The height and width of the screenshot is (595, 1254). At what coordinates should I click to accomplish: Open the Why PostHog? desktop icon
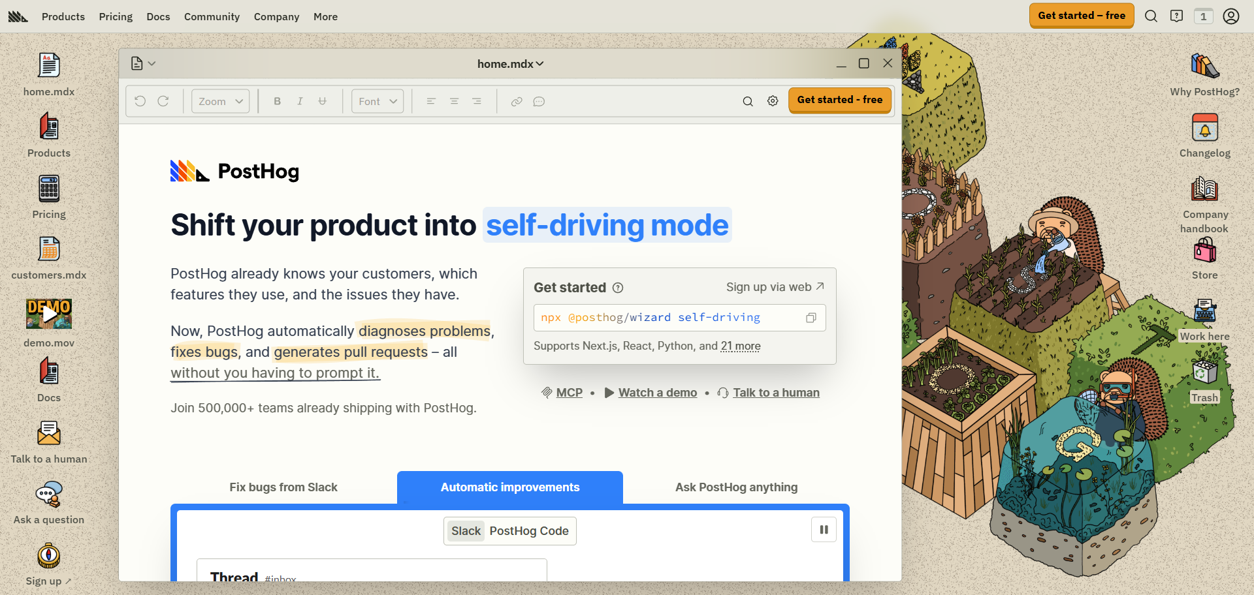[x=1205, y=74]
